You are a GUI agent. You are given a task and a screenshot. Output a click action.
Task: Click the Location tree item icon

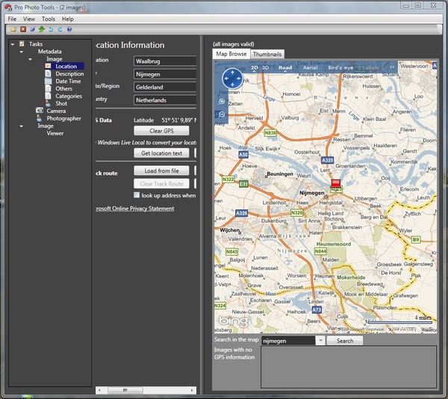click(48, 66)
